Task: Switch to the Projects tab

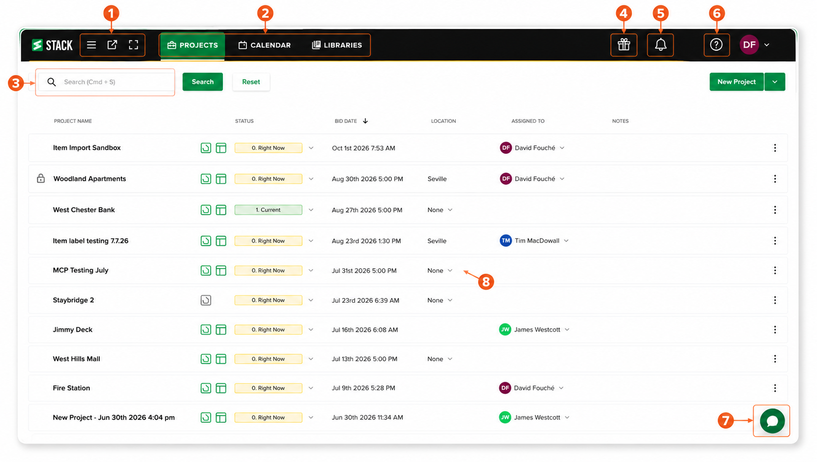Action: tap(192, 45)
